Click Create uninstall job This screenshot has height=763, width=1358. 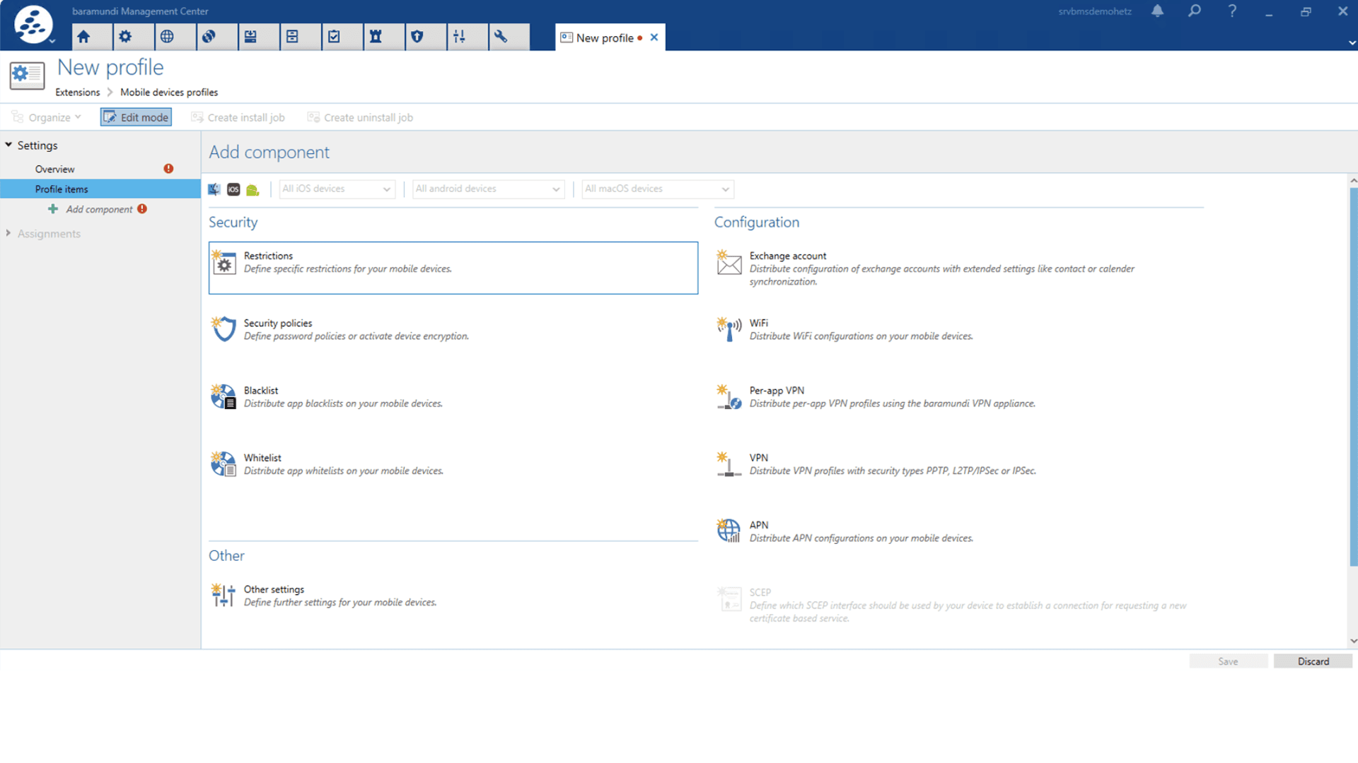[360, 117]
